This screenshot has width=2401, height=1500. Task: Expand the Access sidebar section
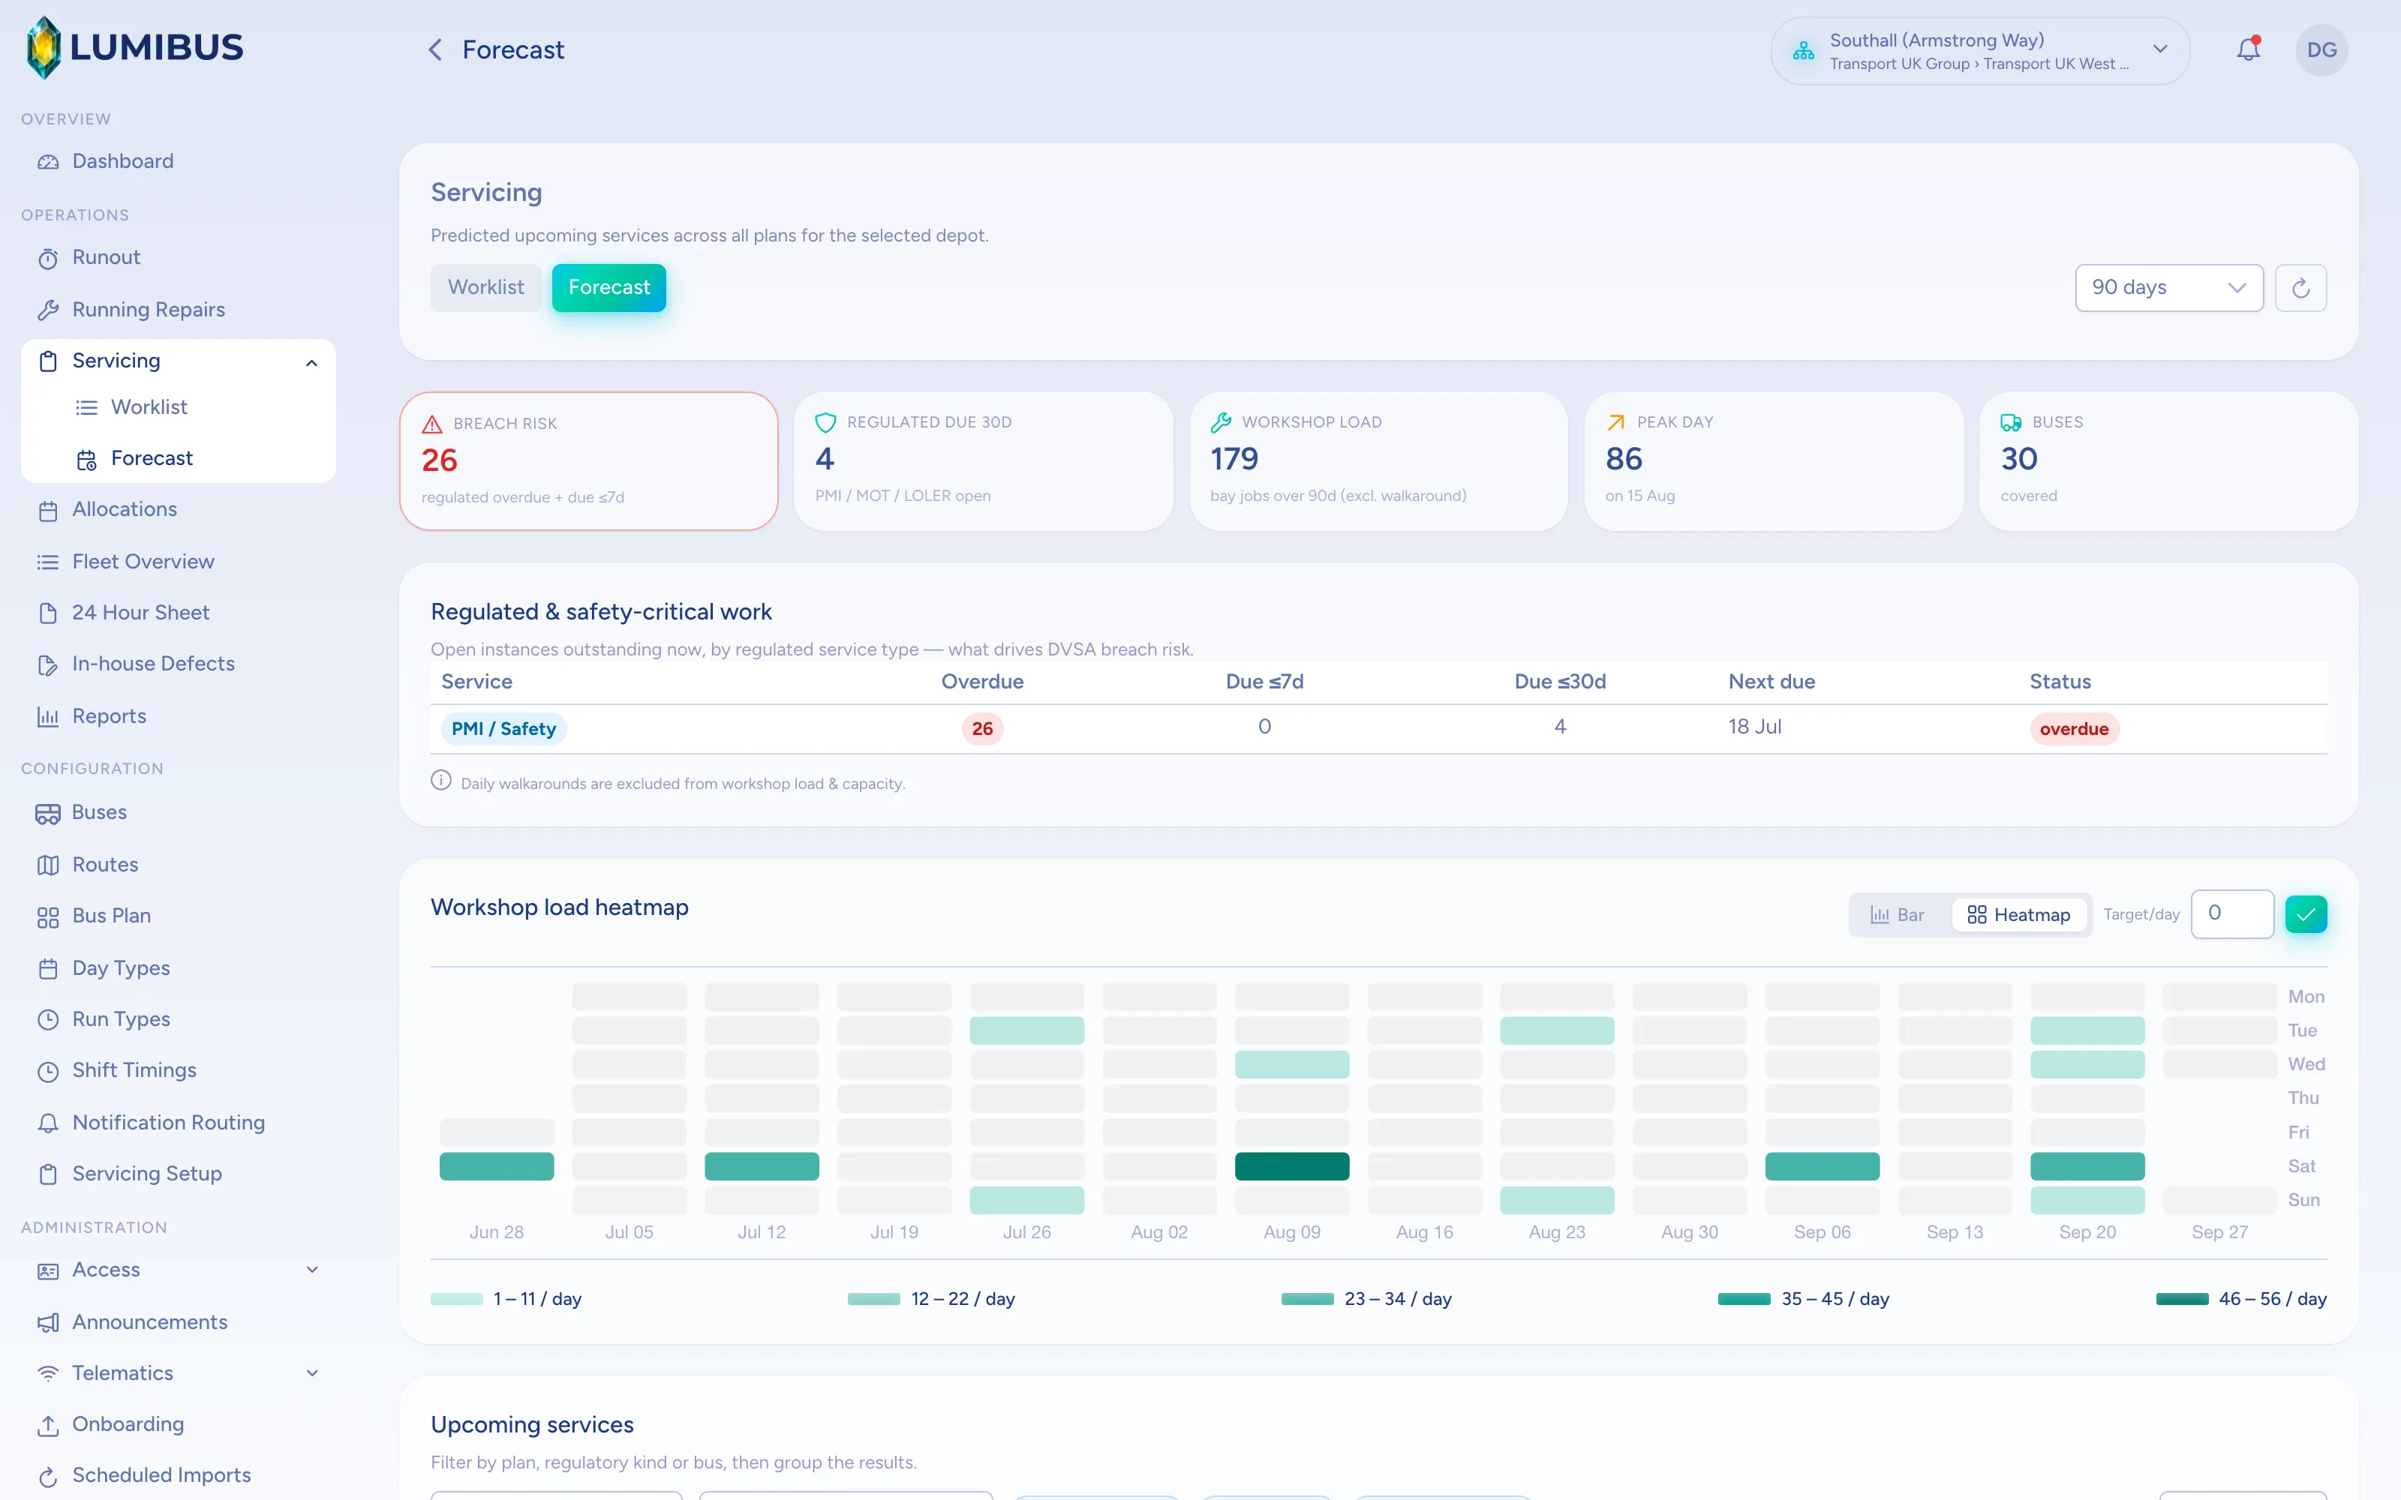[x=311, y=1270]
